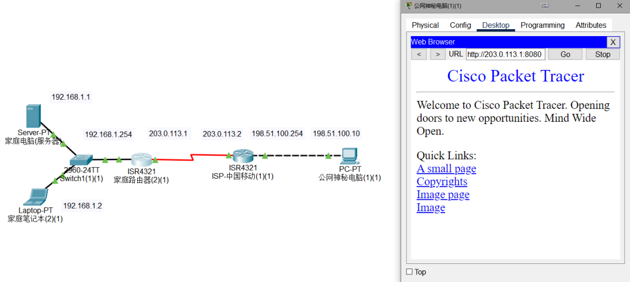Go back in the Web Browser

click(x=419, y=55)
